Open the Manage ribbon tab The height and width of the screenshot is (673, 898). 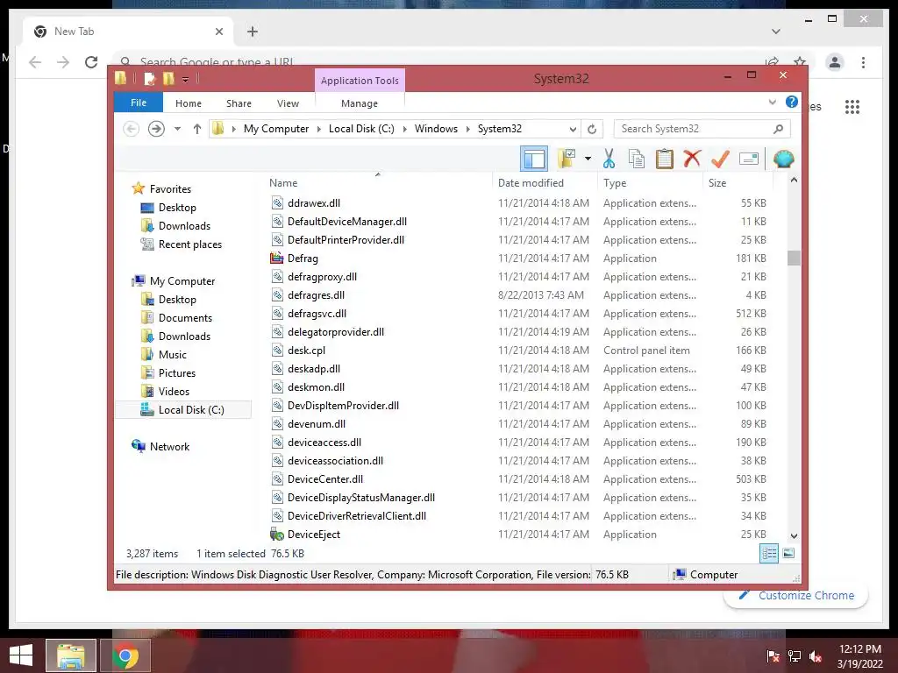coord(360,103)
